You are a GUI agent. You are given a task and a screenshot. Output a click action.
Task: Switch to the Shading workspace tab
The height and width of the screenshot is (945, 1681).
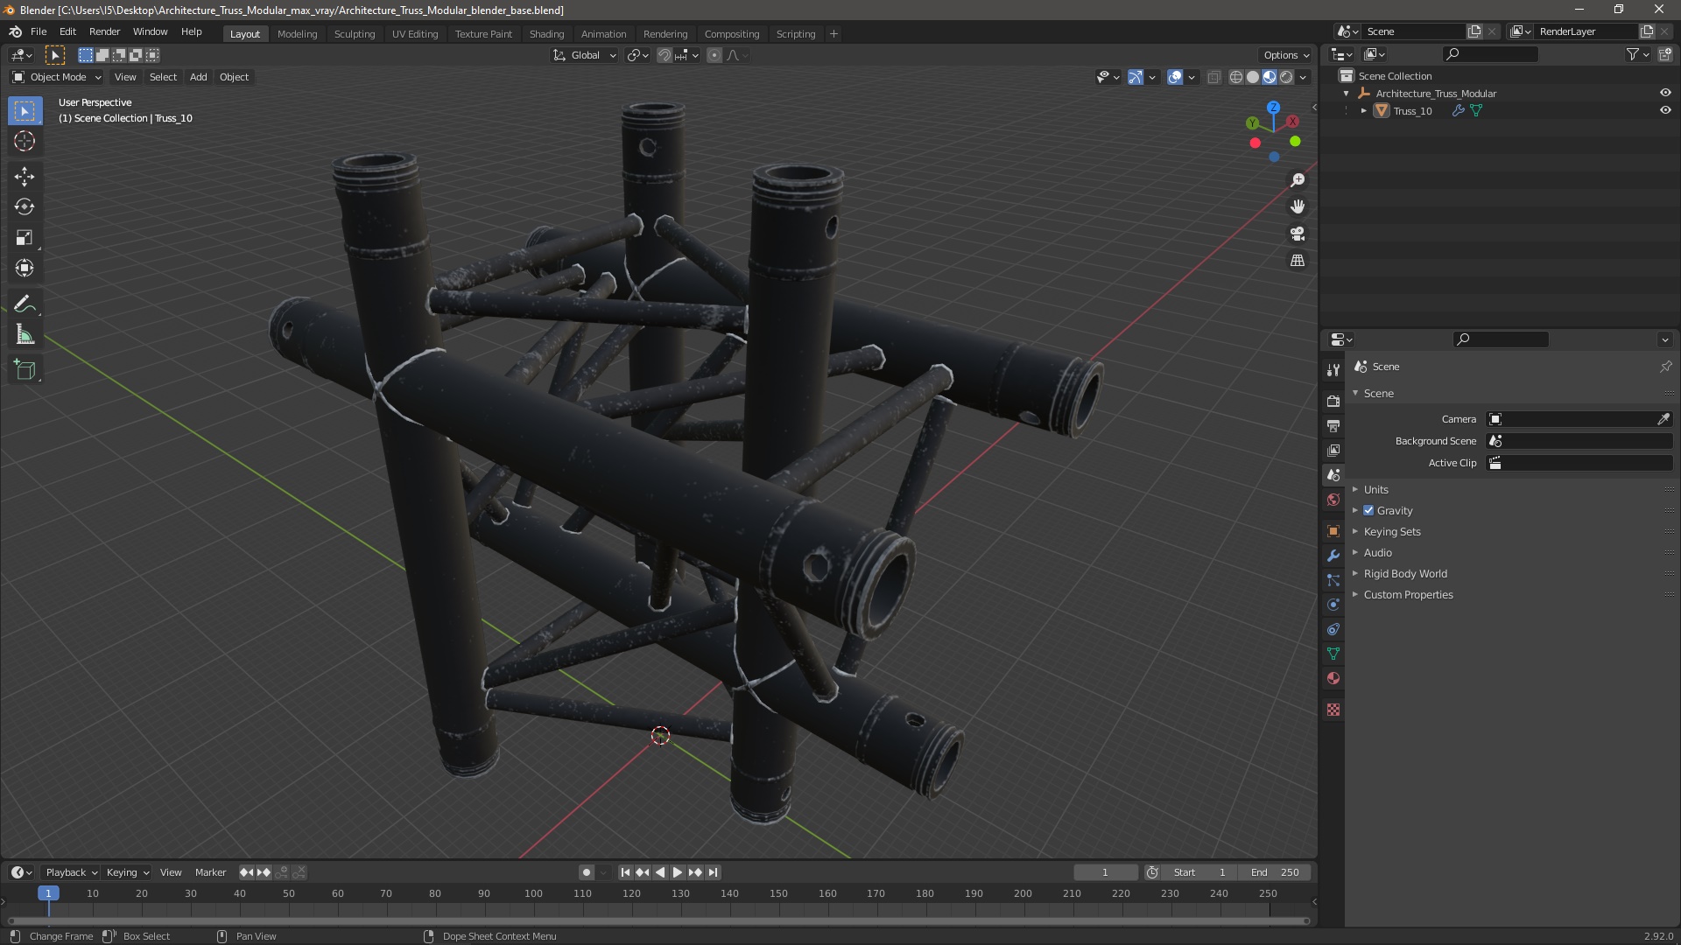click(546, 34)
